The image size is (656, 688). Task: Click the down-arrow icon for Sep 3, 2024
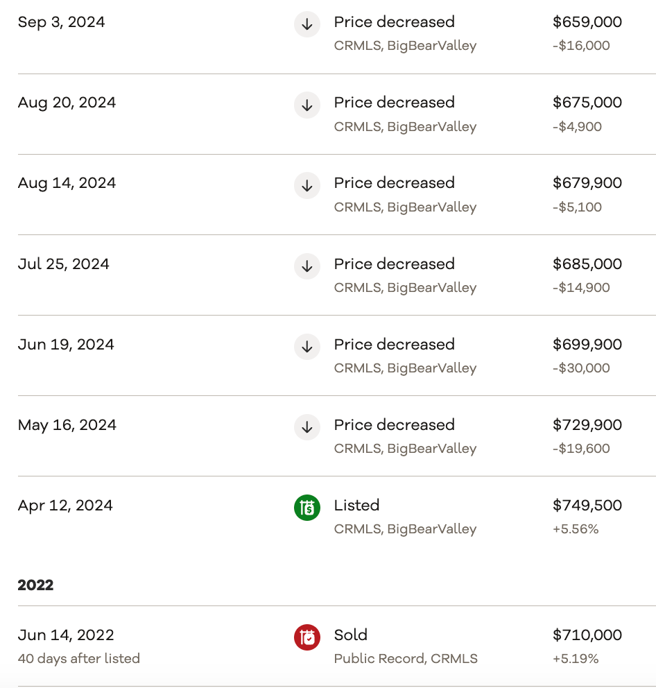tap(307, 25)
